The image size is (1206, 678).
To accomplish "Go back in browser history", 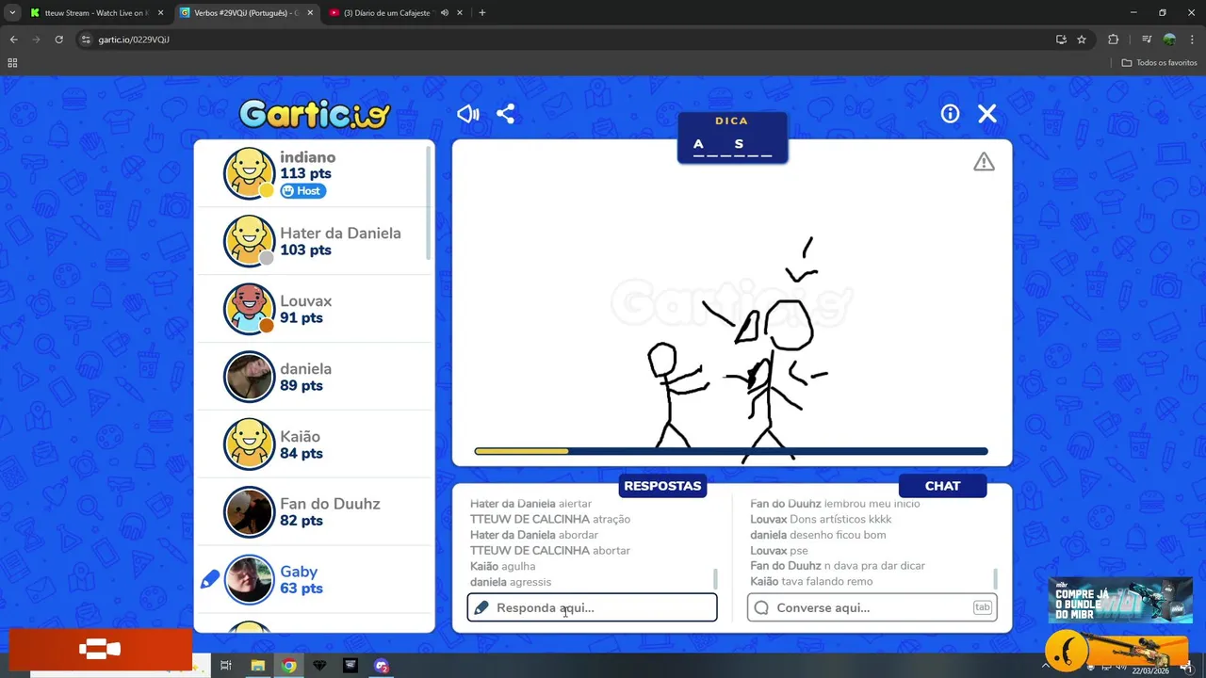I will point(13,40).
